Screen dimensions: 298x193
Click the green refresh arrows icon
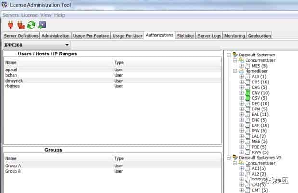click(x=31, y=25)
